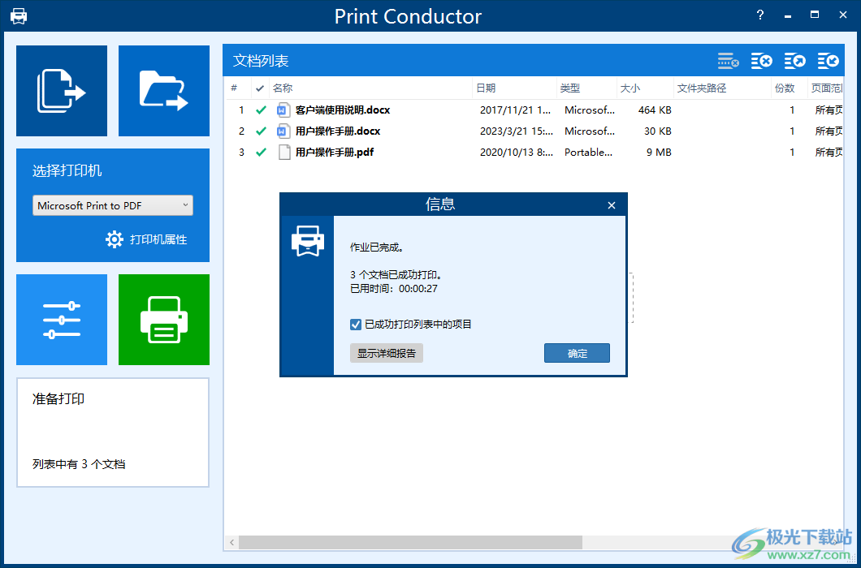The height and width of the screenshot is (568, 861).
Task: Click the date 2023/3/21 cell
Action: click(x=516, y=131)
